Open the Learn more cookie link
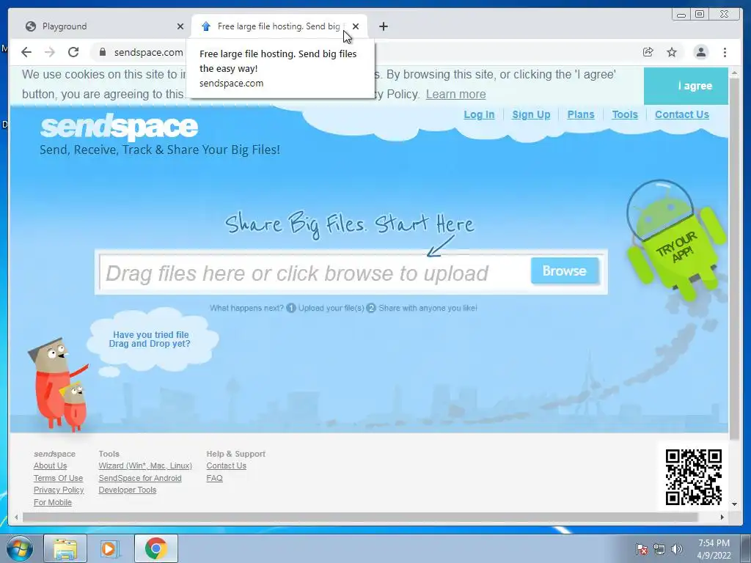This screenshot has width=751, height=563. click(455, 95)
